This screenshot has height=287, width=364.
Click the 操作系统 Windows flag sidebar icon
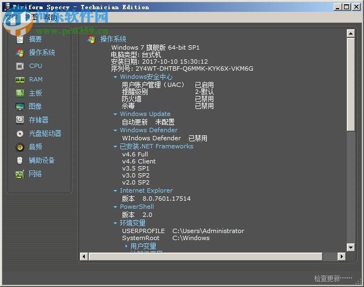pyautogui.click(x=20, y=53)
